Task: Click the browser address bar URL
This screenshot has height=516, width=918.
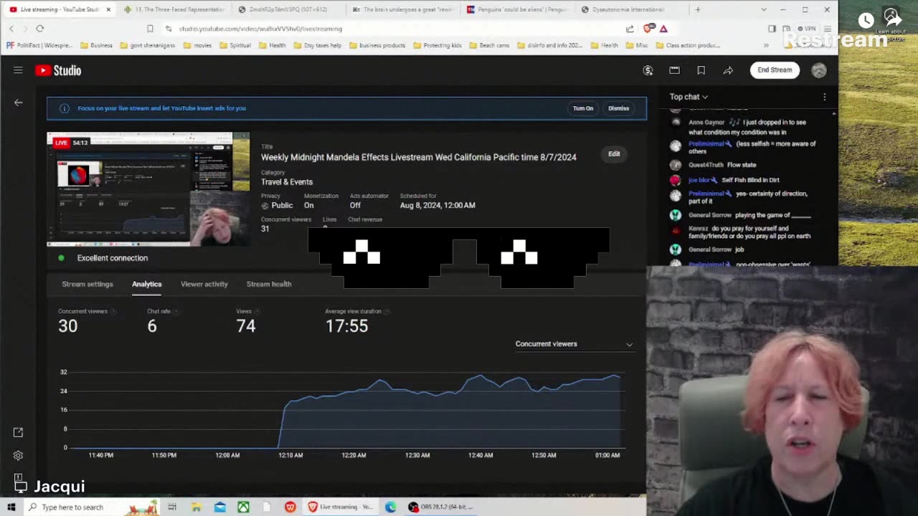Action: point(260,29)
